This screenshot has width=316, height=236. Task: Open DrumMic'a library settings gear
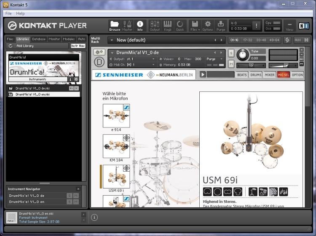(x=76, y=79)
